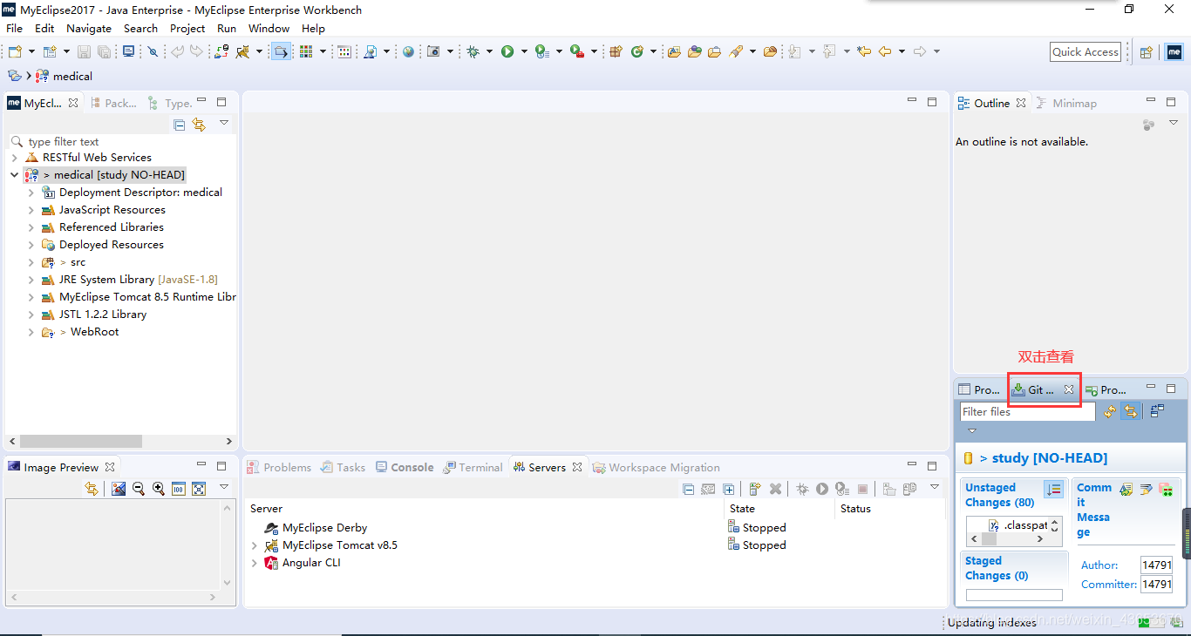Toggle the highlighted folder arrow toolbar button
The height and width of the screenshot is (636, 1191).
coord(281,51)
